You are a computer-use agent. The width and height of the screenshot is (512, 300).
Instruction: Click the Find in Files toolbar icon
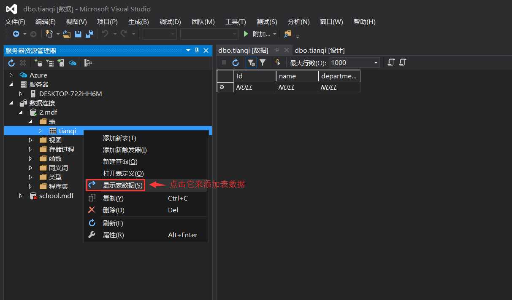[x=288, y=34]
